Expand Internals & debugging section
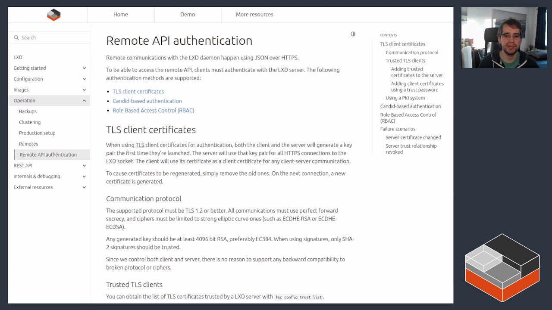 click(x=84, y=177)
